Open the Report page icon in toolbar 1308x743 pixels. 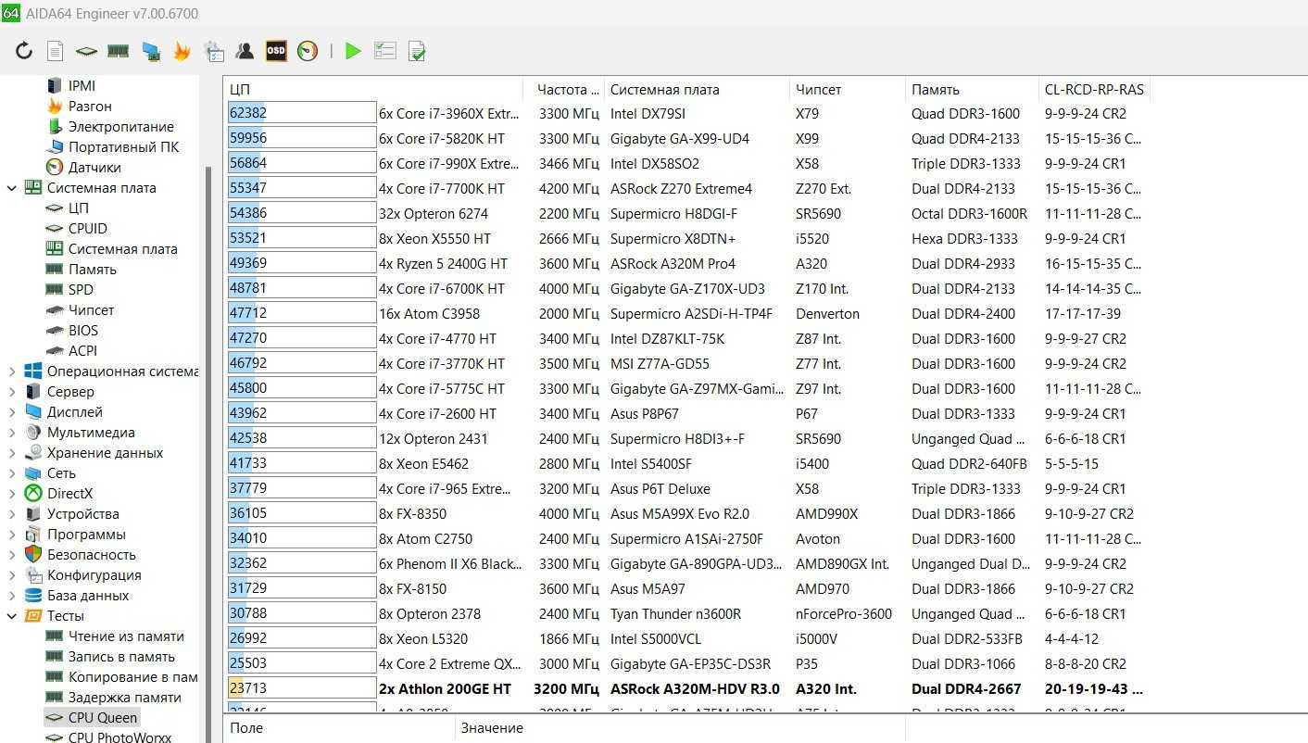pyautogui.click(x=55, y=51)
